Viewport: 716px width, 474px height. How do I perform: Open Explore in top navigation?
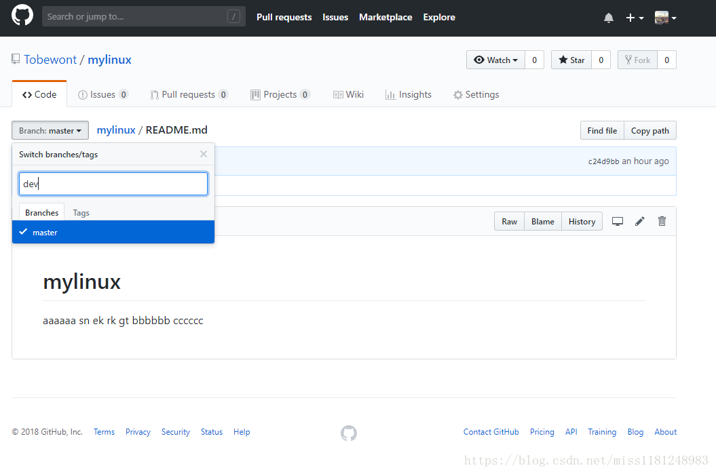tap(439, 18)
